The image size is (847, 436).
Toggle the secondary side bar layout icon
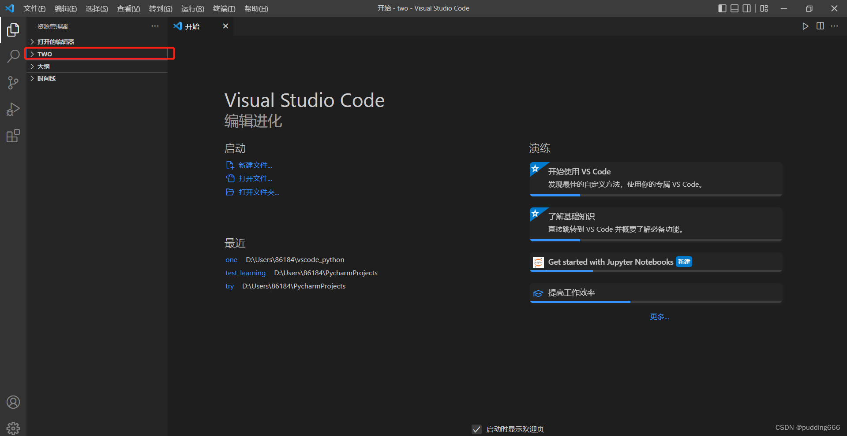pyautogui.click(x=747, y=8)
